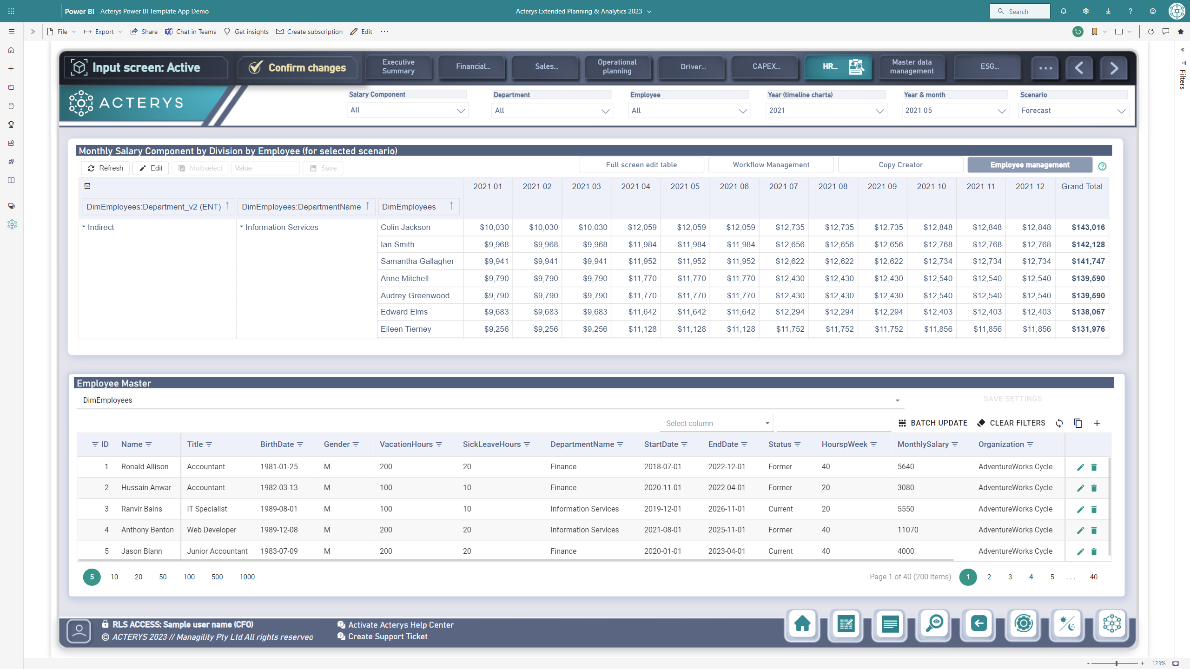Collapse the Indirect division row in salary table
Screen dimensions: 1190x669
point(84,227)
